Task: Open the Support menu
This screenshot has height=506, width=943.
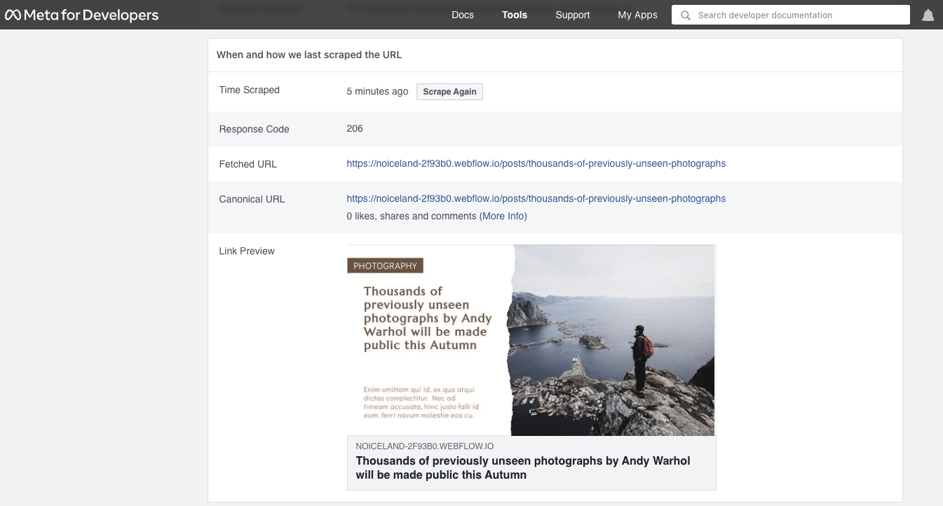Action: pyautogui.click(x=572, y=15)
